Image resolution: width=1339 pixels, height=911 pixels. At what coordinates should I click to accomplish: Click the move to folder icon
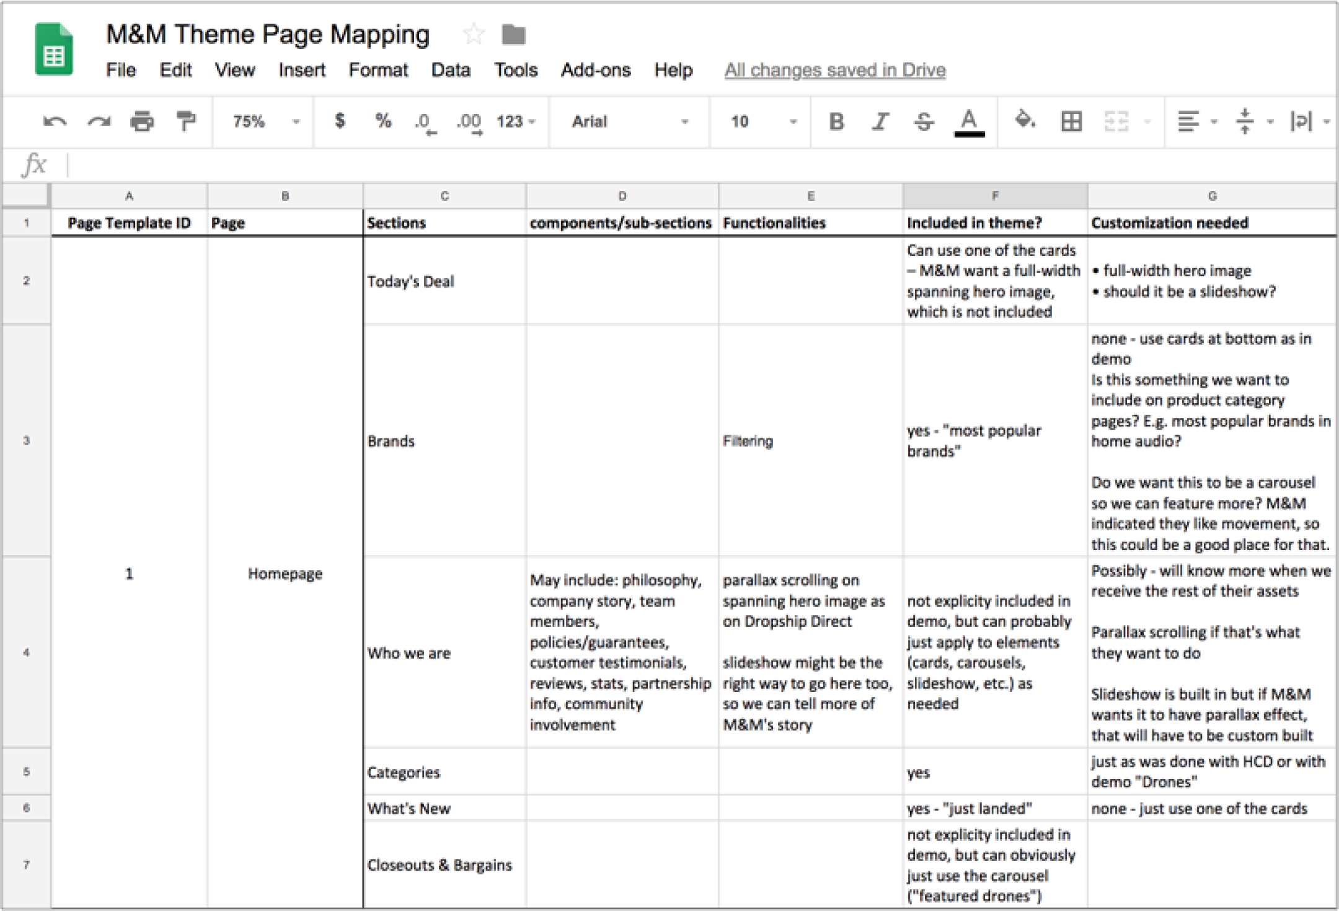coord(513,35)
